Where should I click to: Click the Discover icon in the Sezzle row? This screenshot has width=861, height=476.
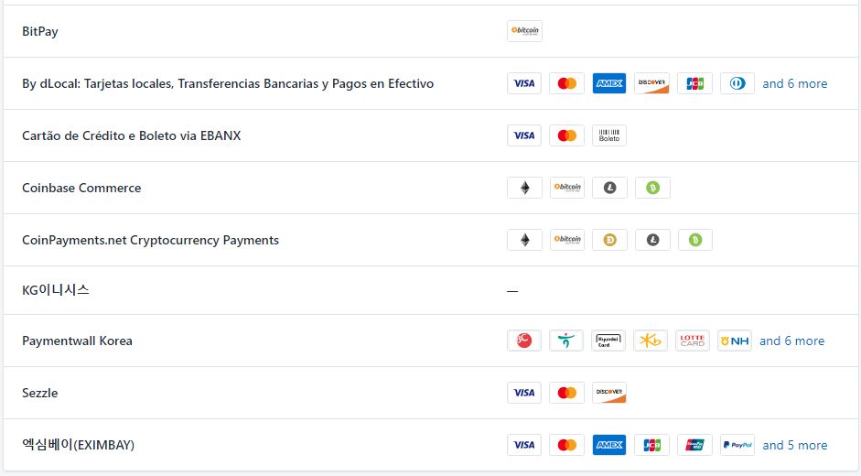(609, 393)
